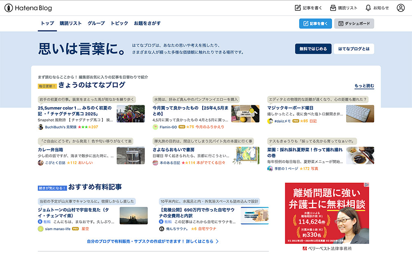Click the Flamin-GO blog avatar icon
412x258 pixels.
tap(155, 127)
